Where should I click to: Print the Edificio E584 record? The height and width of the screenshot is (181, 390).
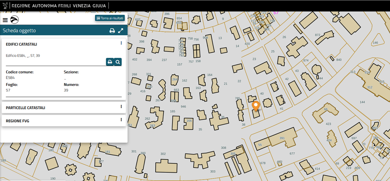coord(110,62)
